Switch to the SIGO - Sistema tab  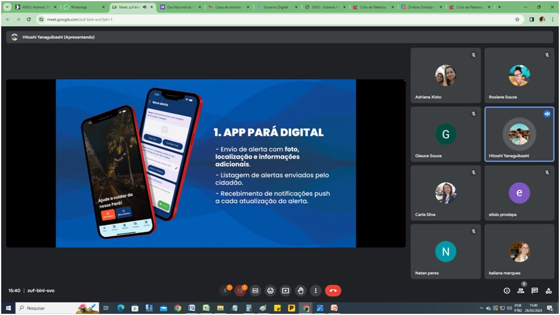[x=325, y=7]
